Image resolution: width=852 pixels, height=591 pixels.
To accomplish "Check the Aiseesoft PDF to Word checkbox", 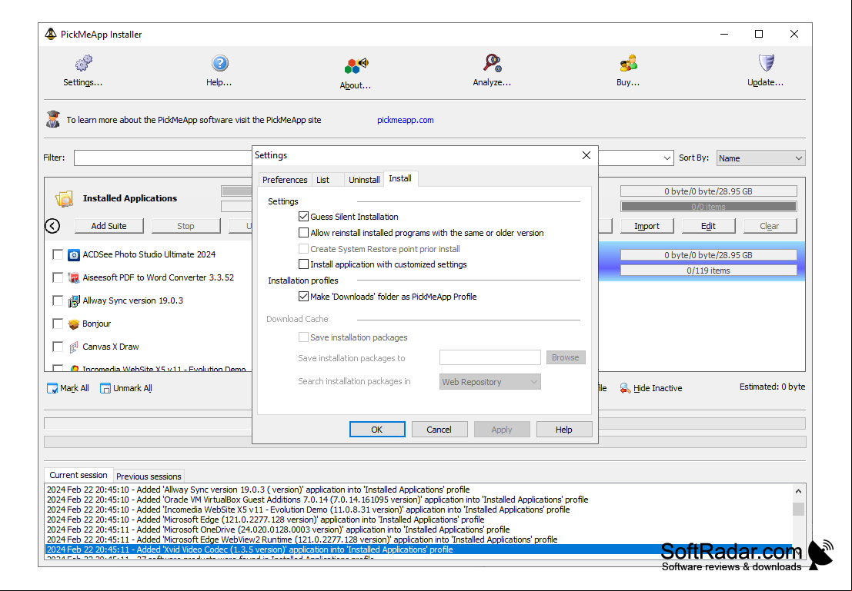I will [58, 278].
